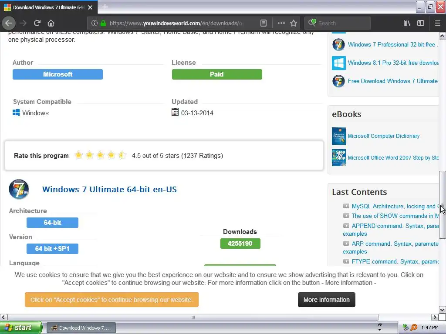Open Microsoft Computer Dictionary ebook link
446x334 pixels.
383,136
